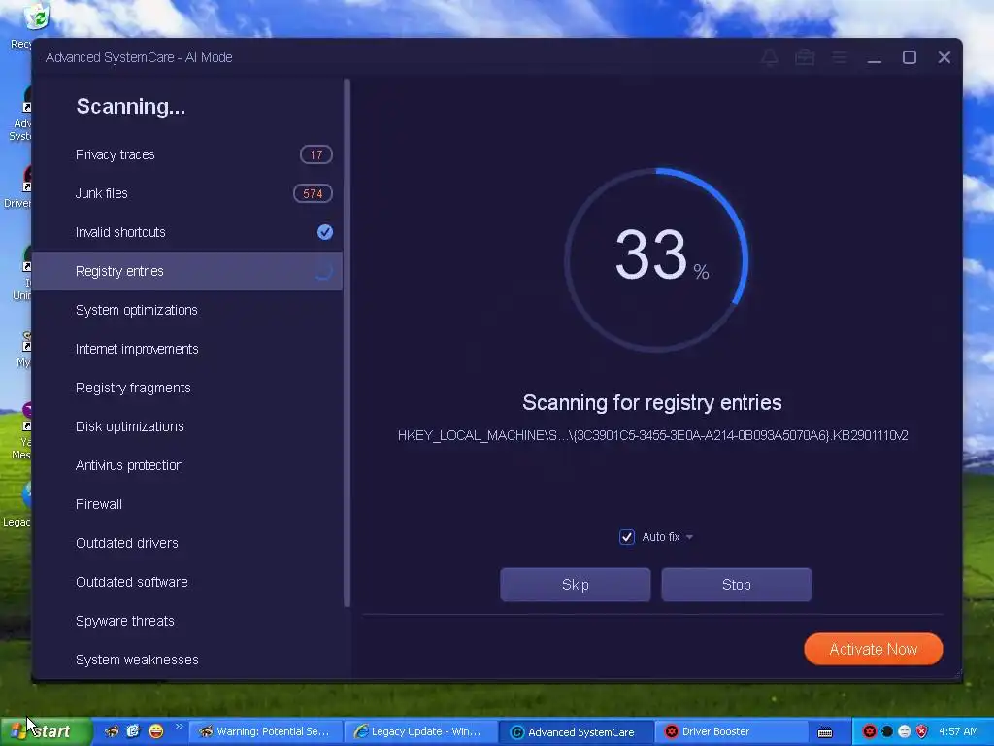Click the red Driver Booster tray icon
The height and width of the screenshot is (746, 994).
[869, 731]
